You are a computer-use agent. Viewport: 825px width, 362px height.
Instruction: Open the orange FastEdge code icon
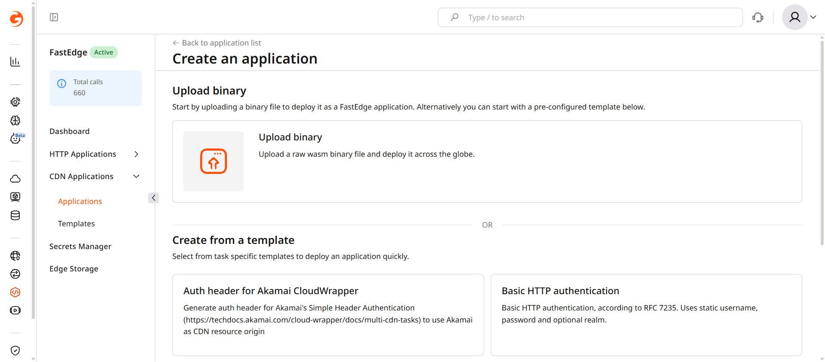click(x=15, y=292)
